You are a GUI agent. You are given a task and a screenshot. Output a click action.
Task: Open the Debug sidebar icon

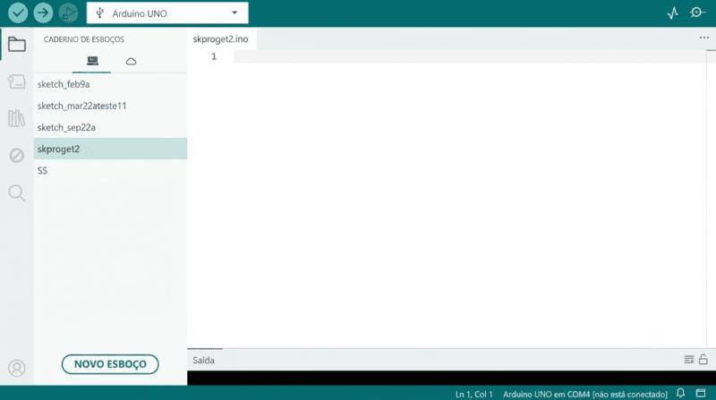pyautogui.click(x=17, y=156)
